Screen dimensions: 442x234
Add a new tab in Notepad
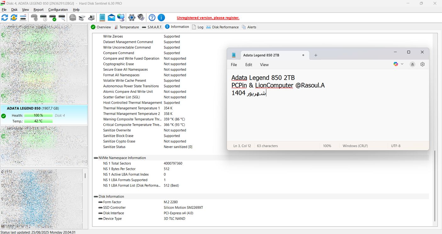point(316,55)
